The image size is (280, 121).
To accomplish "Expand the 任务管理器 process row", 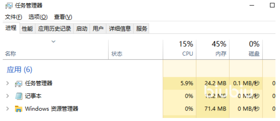I will point(8,83).
